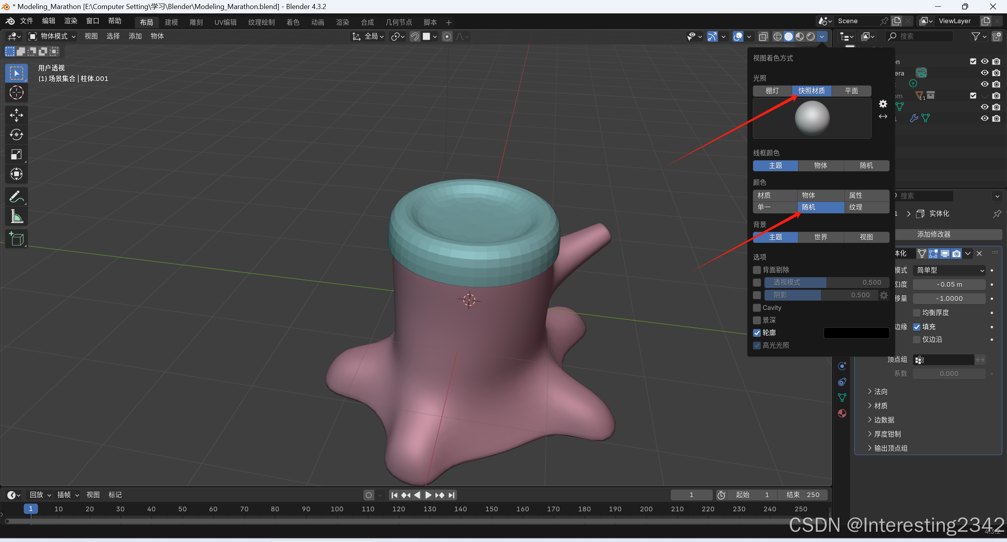This screenshot has height=542, width=1007.
Task: Activate the Annotate pencil tool
Action: pyautogui.click(x=16, y=196)
